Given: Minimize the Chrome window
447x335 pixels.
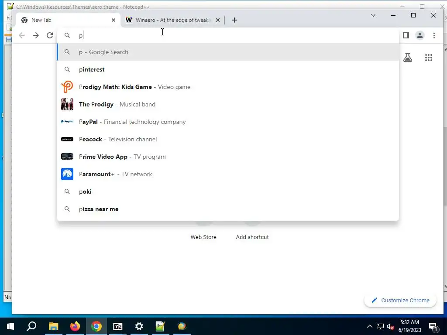Looking at the screenshot, I should coord(393,15).
